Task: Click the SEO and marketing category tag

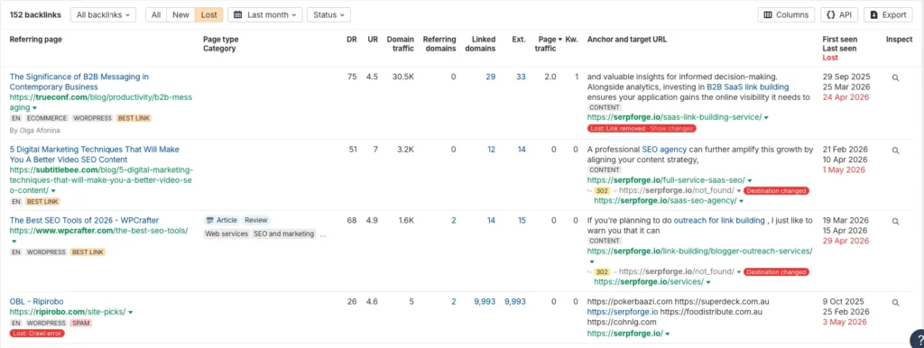Action: click(283, 234)
